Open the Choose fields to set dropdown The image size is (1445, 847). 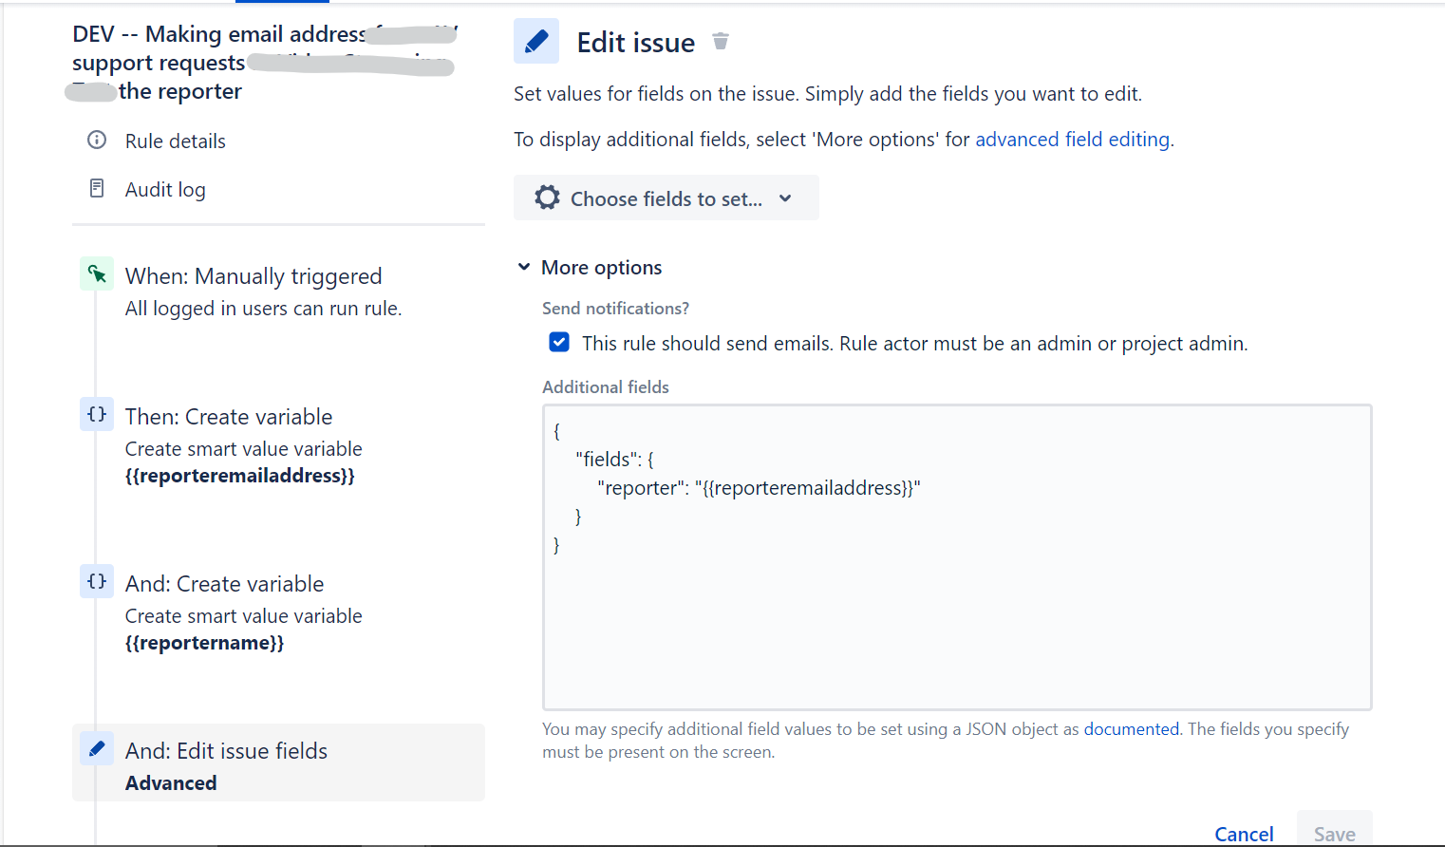point(666,198)
